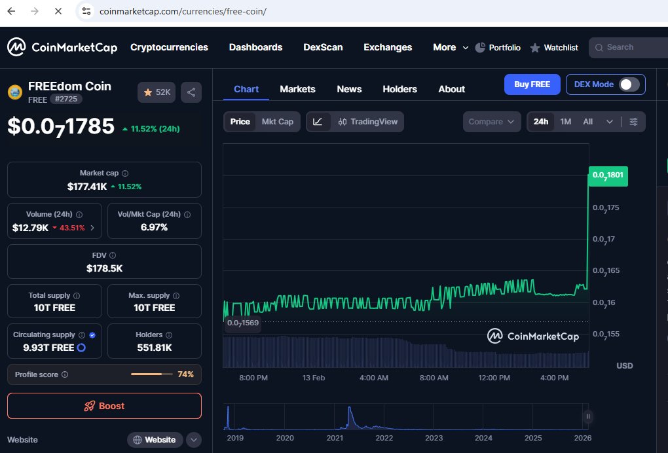This screenshot has width=668, height=453.
Task: Click Circulating supply info icon
Action: [x=81, y=335]
